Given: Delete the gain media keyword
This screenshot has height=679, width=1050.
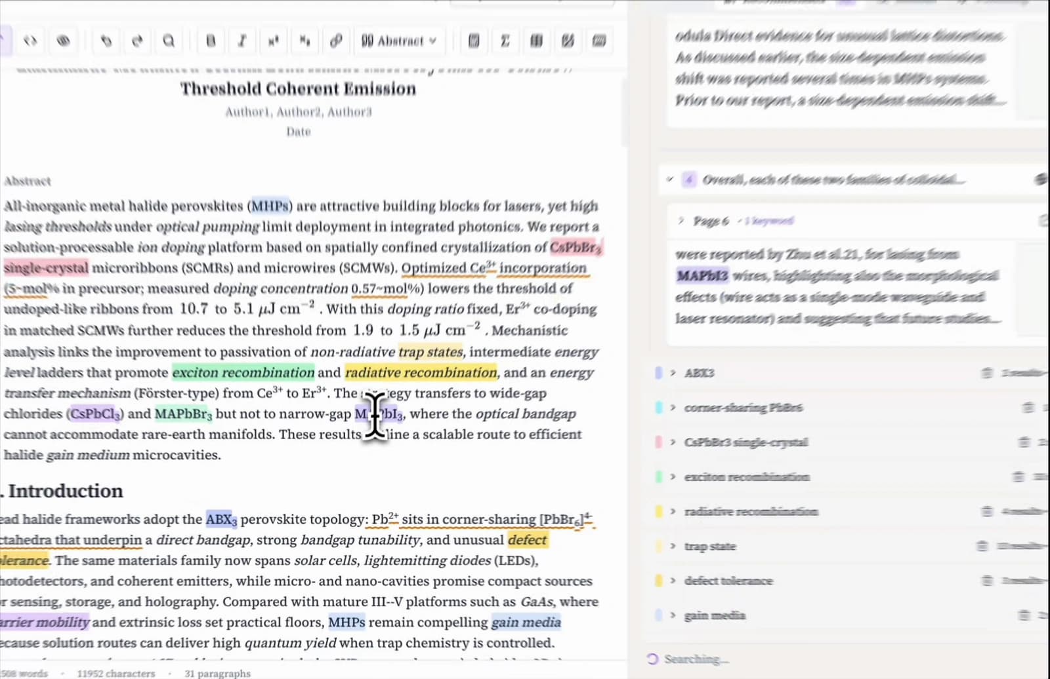Looking at the screenshot, I should (x=1024, y=615).
